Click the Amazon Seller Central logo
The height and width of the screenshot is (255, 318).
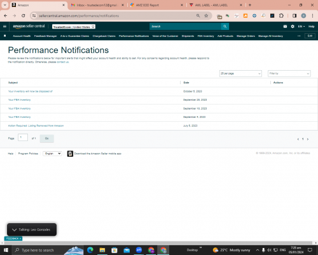(29, 26)
